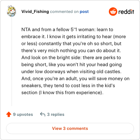The height and width of the screenshot is (140, 140).
Task: Follow the blue "post" link
Action: [x=84, y=12]
